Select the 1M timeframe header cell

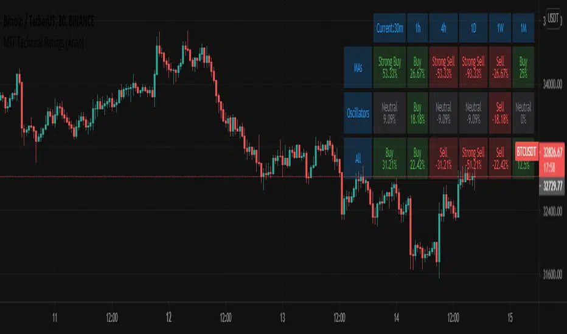pyautogui.click(x=523, y=29)
